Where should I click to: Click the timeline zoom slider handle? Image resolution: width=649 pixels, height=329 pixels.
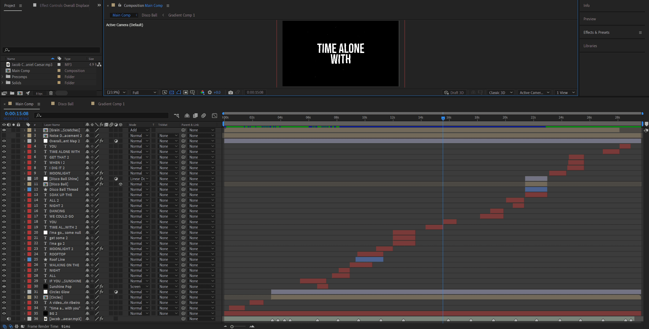point(232,326)
